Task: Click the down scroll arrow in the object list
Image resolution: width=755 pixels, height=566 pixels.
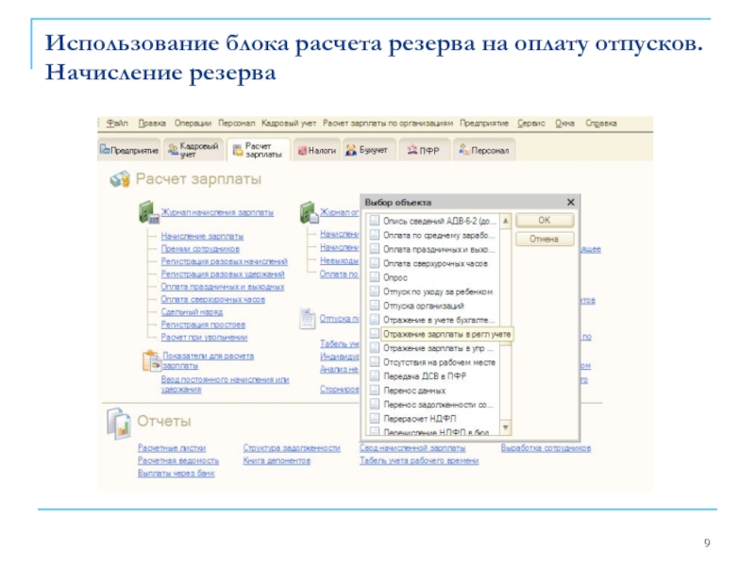Action: pos(504,424)
